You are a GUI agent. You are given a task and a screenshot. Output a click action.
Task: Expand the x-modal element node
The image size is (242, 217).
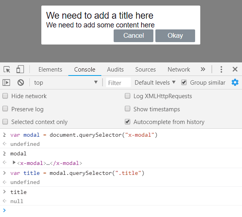tap(14, 163)
